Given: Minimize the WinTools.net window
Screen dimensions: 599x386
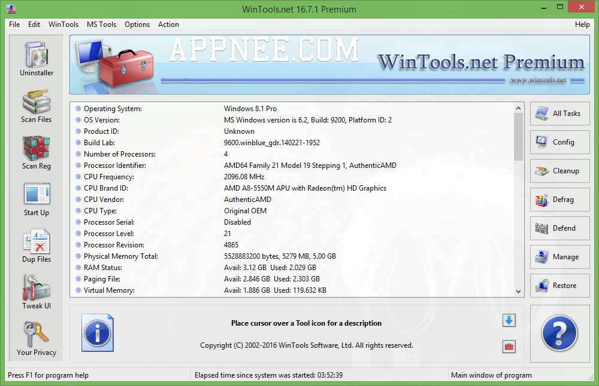Looking at the screenshot, I should pos(544,8).
